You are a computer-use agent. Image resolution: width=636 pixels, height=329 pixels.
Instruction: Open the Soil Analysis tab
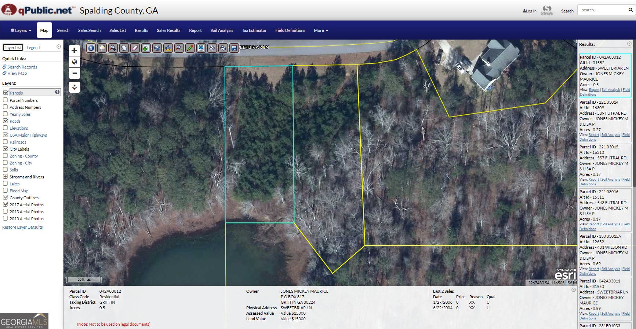pos(222,30)
